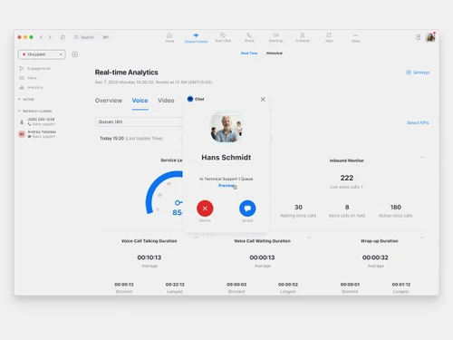
Task: Open Live voice calls link under 222
Action: tap(346, 187)
